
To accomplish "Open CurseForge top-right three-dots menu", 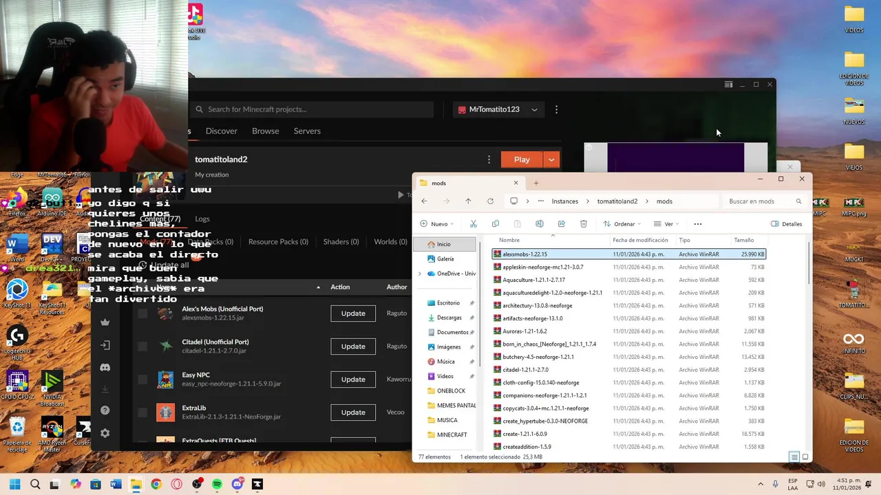I will (x=556, y=109).
